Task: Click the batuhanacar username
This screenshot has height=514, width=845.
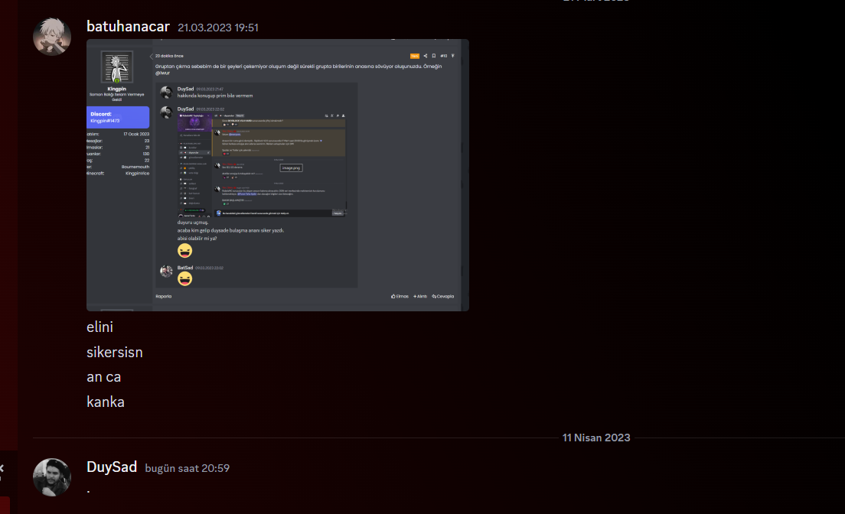Action: click(129, 27)
